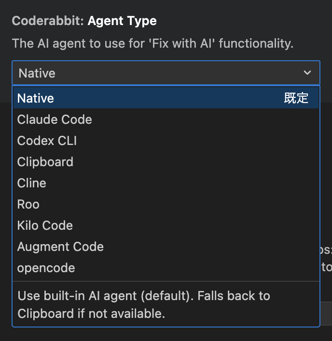Choose Claude Code as the agent
This screenshot has width=332, height=341.
click(x=55, y=119)
